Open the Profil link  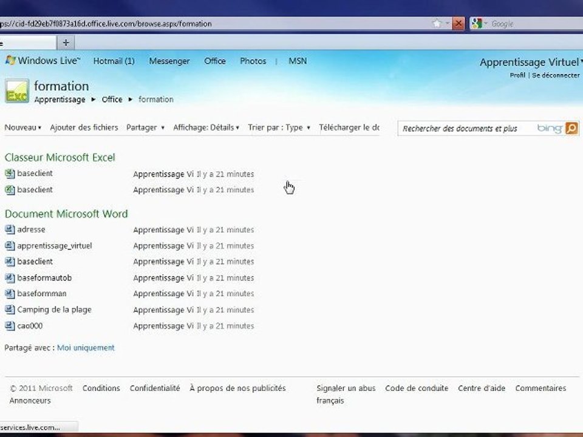tap(517, 75)
